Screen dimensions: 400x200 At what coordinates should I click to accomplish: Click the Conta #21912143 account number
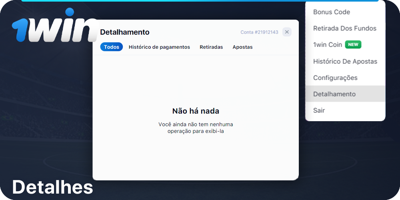(x=259, y=32)
